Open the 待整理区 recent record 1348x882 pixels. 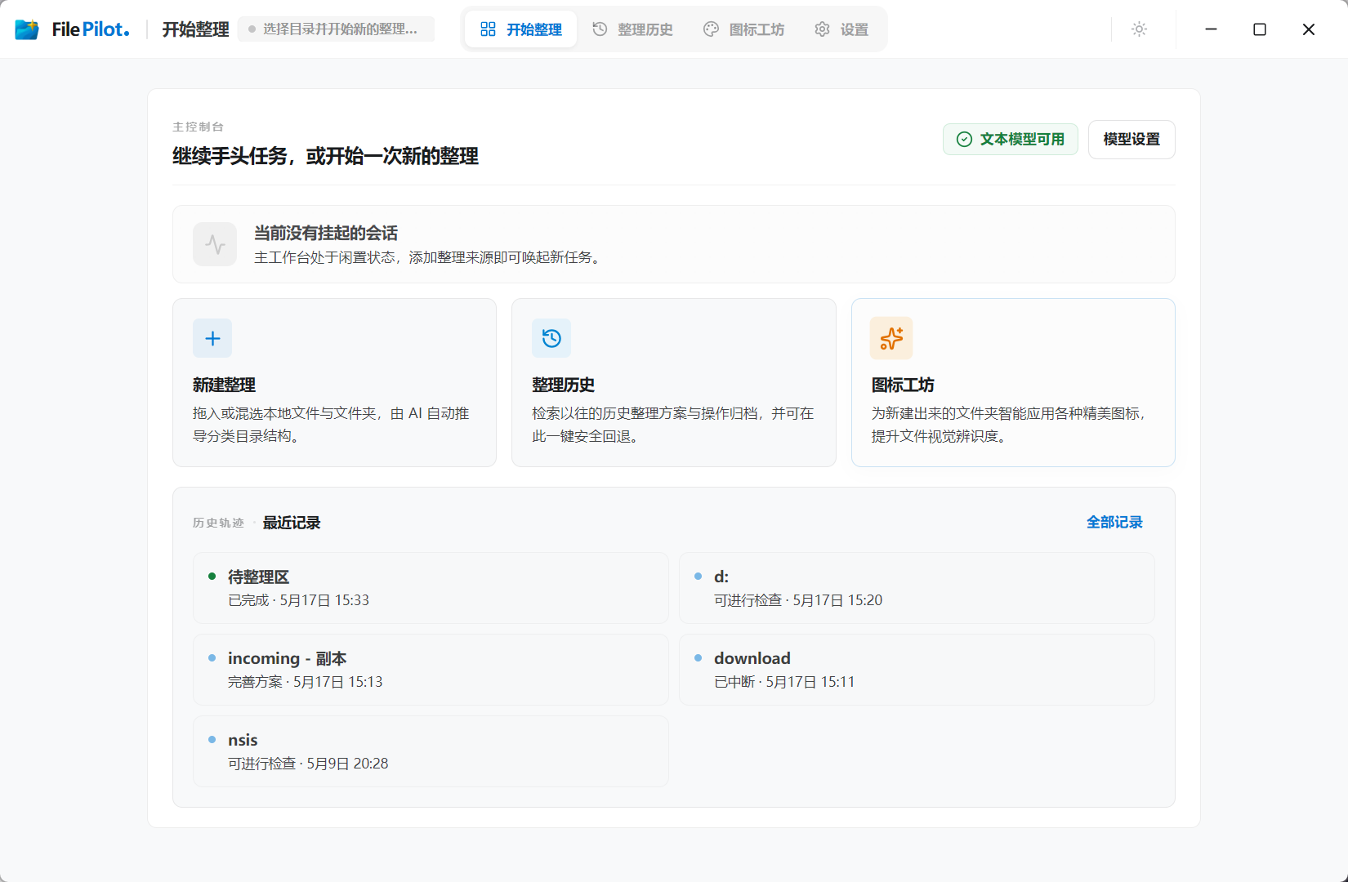(431, 588)
